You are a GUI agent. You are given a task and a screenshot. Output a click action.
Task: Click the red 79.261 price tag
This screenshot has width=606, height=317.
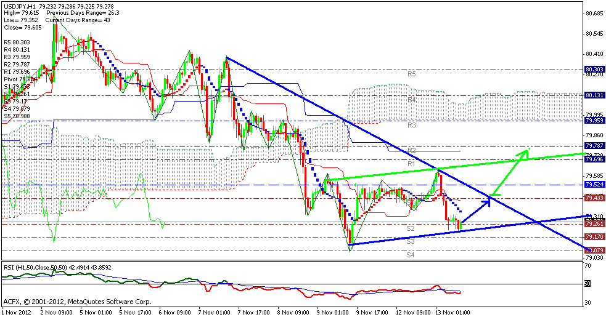pyautogui.click(x=594, y=223)
